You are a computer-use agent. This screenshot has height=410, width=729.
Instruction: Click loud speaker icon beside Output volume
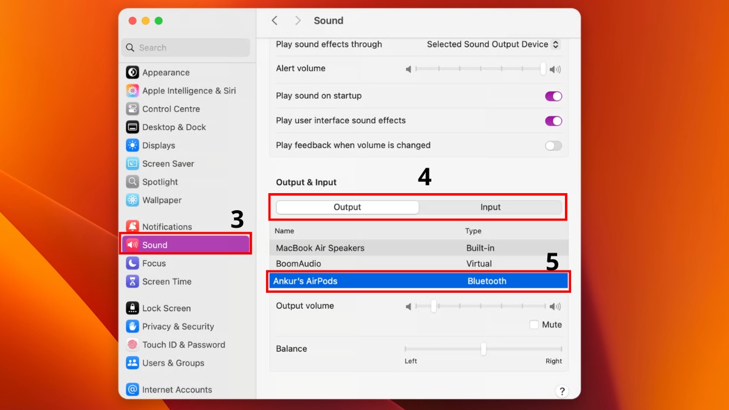tap(555, 307)
